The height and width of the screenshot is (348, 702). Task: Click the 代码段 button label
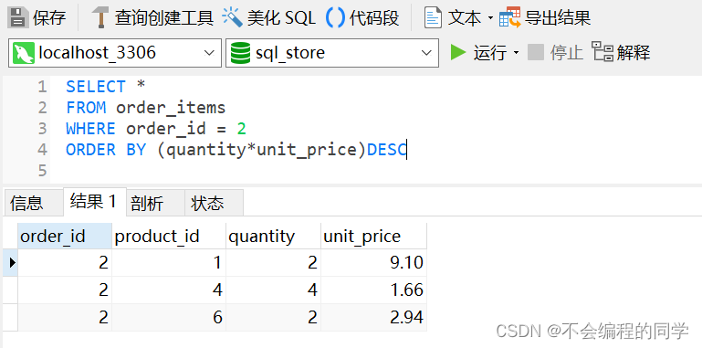pos(374,18)
